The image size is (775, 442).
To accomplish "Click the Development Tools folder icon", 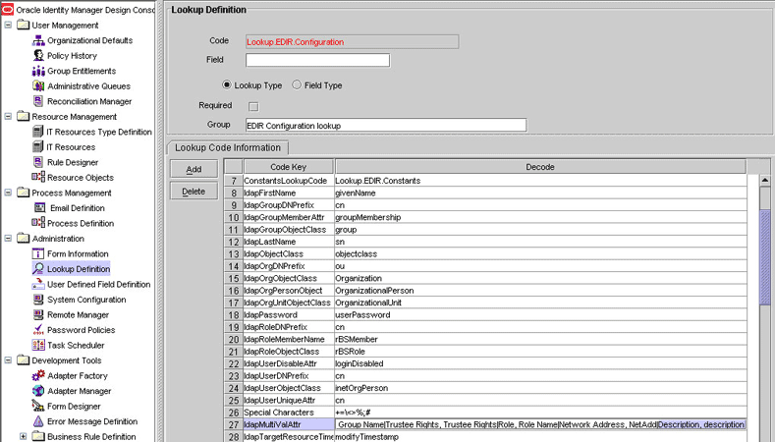I will tap(24, 359).
